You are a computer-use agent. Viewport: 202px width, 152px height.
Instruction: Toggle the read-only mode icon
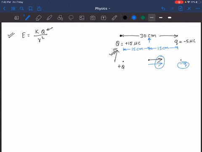tap(16, 18)
